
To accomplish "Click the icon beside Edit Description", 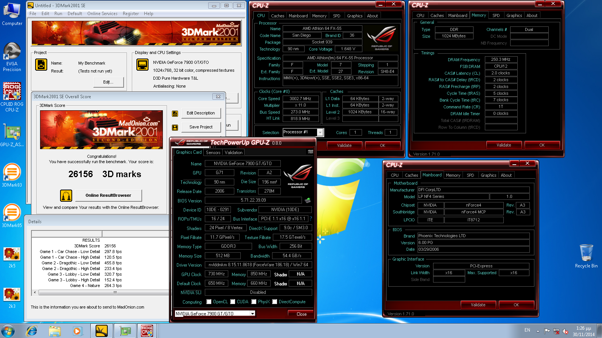I will [x=175, y=113].
